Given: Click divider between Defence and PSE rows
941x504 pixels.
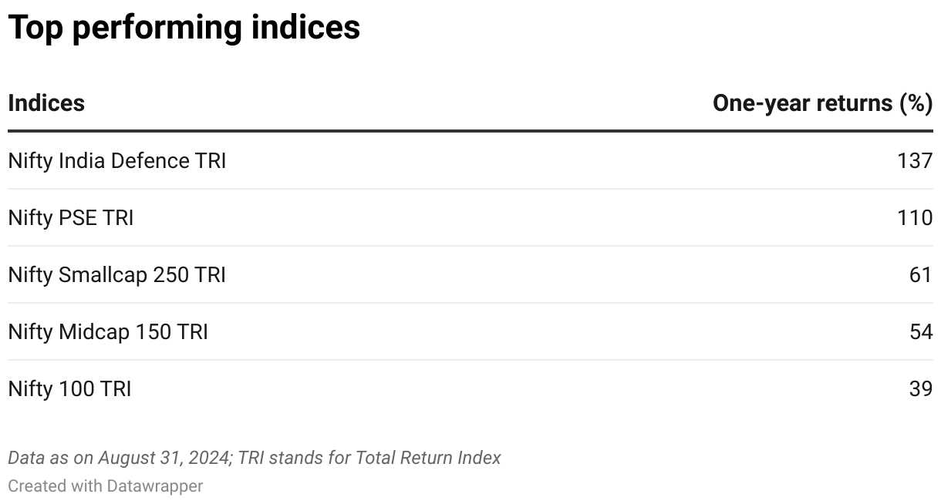Looking at the screenshot, I should coord(470,190).
